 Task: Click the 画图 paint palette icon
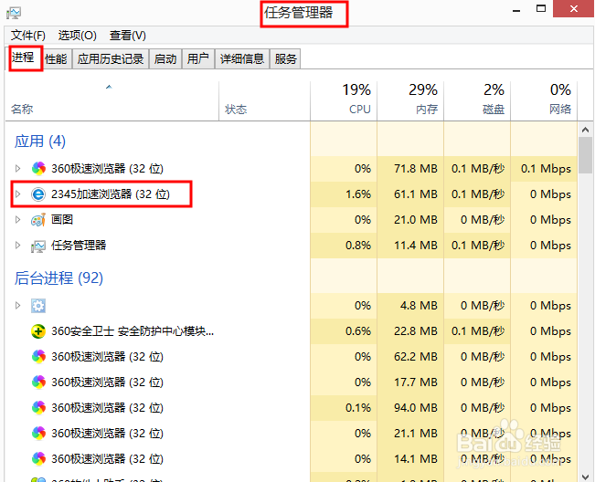point(38,220)
